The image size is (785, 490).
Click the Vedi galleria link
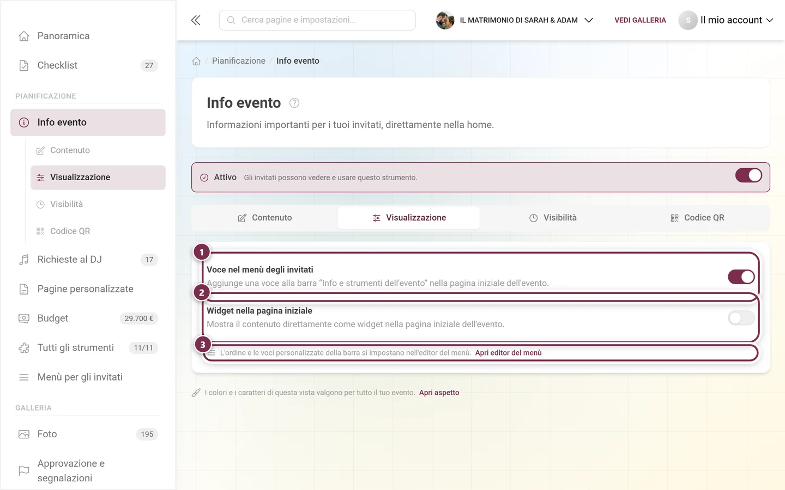tap(640, 20)
